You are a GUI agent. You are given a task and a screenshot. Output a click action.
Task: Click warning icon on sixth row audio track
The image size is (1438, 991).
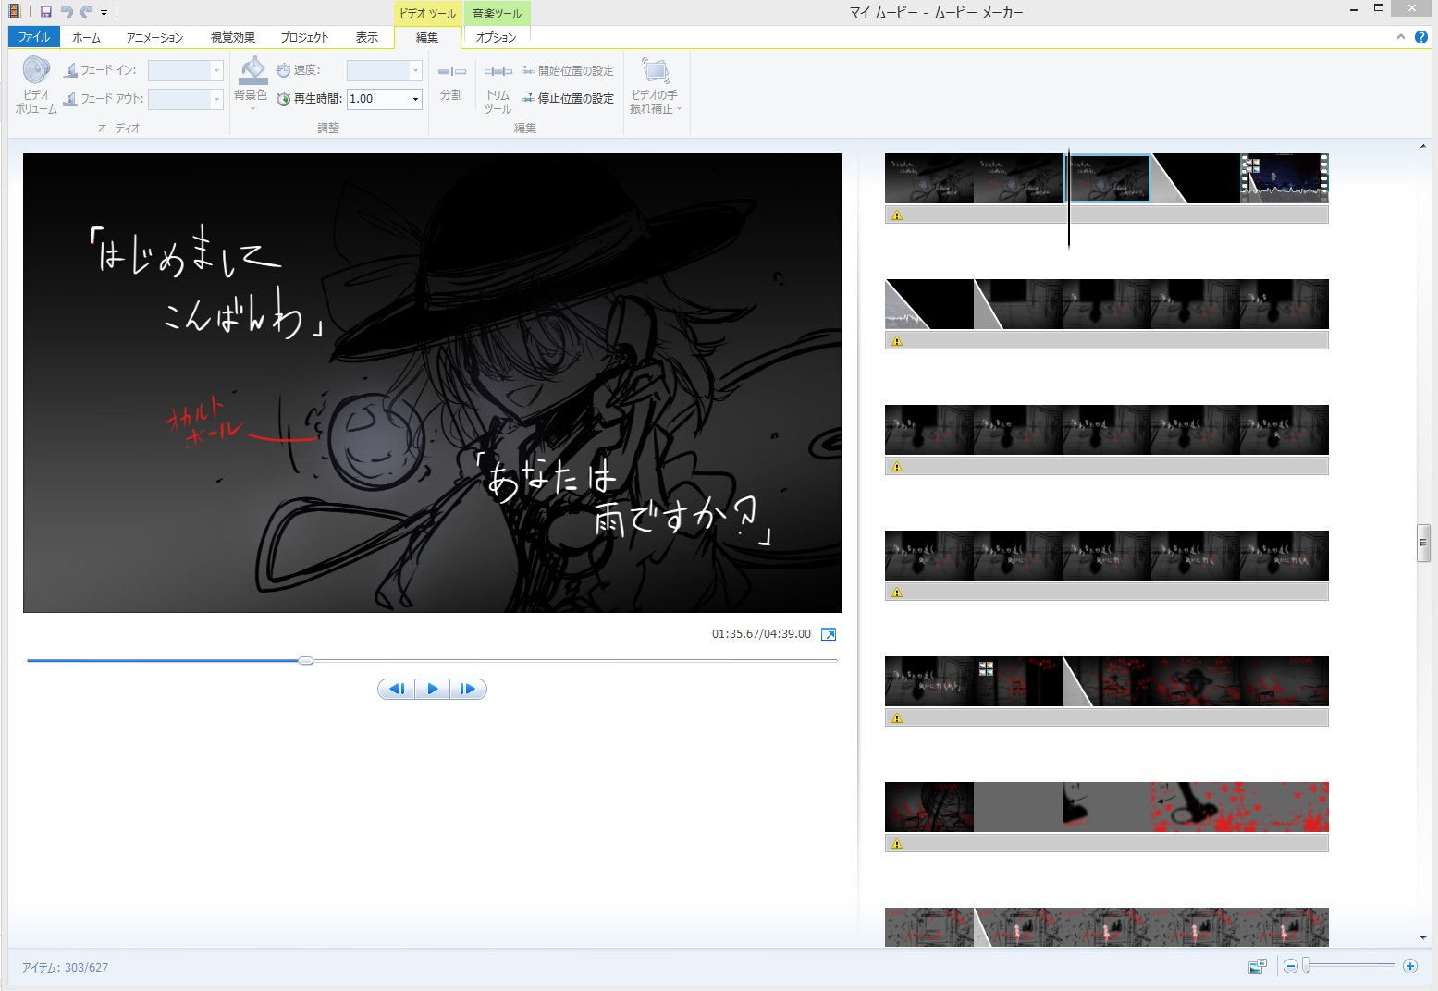pyautogui.click(x=896, y=843)
